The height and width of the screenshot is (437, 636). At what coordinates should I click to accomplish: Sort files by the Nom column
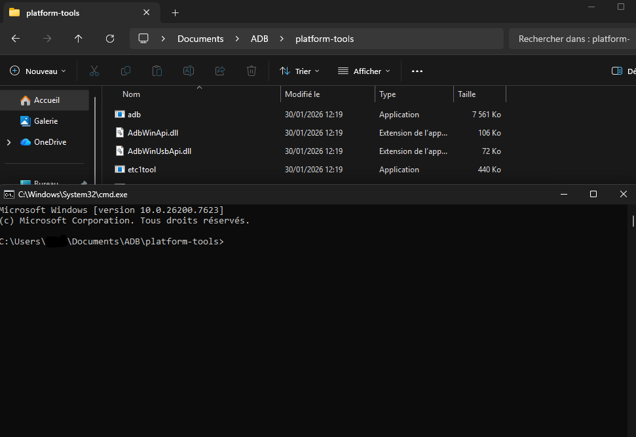click(131, 94)
